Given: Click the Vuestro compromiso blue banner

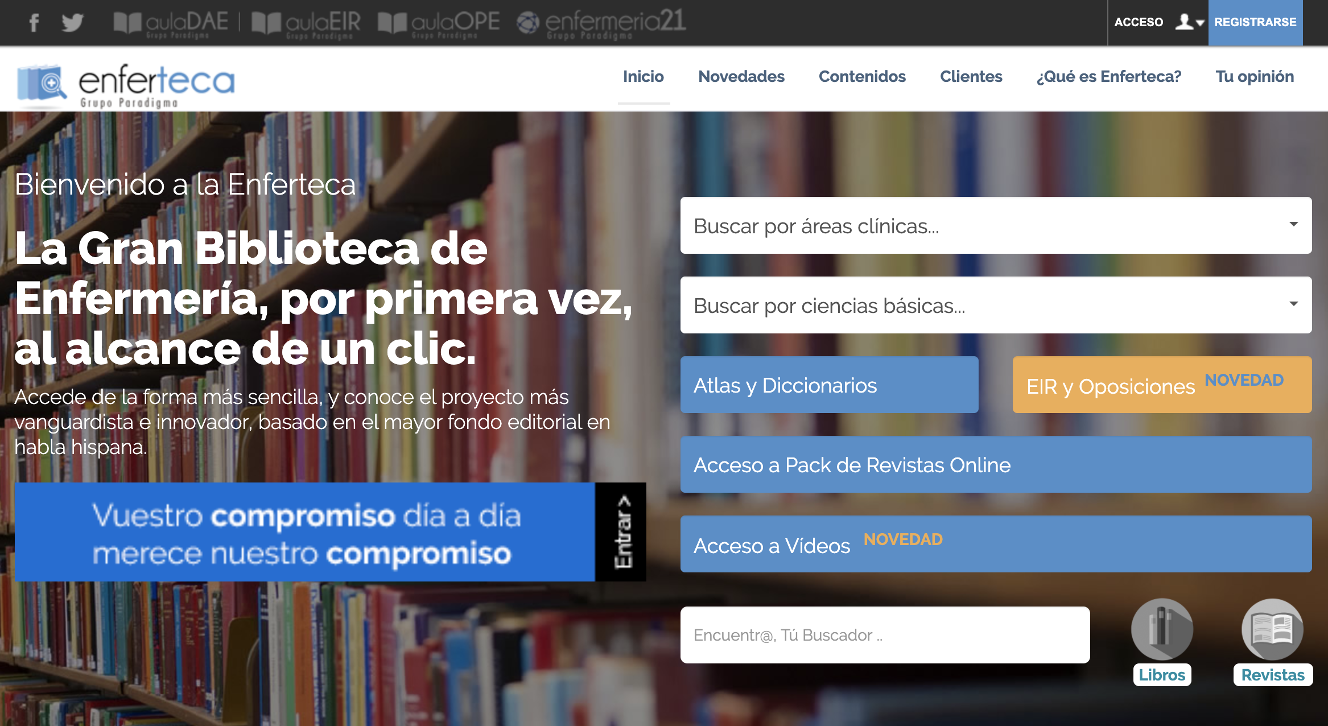Looking at the screenshot, I should (304, 532).
